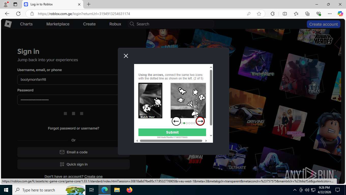
Task: Close the Log in to Roblox tab
Action: [x=79, y=4]
